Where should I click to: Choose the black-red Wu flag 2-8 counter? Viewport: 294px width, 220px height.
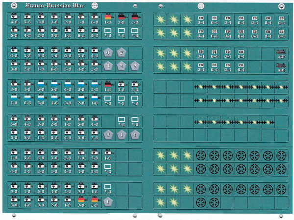click(x=135, y=19)
